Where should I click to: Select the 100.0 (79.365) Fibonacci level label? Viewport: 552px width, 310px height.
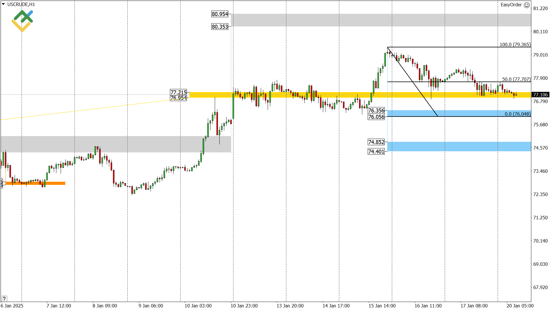(x=515, y=44)
